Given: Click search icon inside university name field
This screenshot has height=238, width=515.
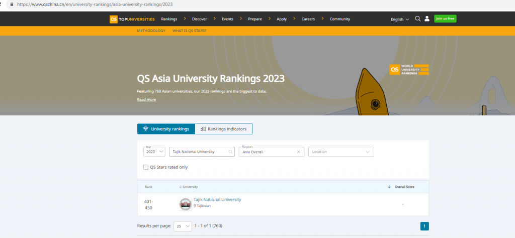Looking at the screenshot, I should (x=230, y=152).
